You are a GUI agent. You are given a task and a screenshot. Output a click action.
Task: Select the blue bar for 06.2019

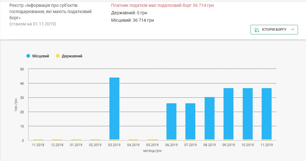click(171, 121)
